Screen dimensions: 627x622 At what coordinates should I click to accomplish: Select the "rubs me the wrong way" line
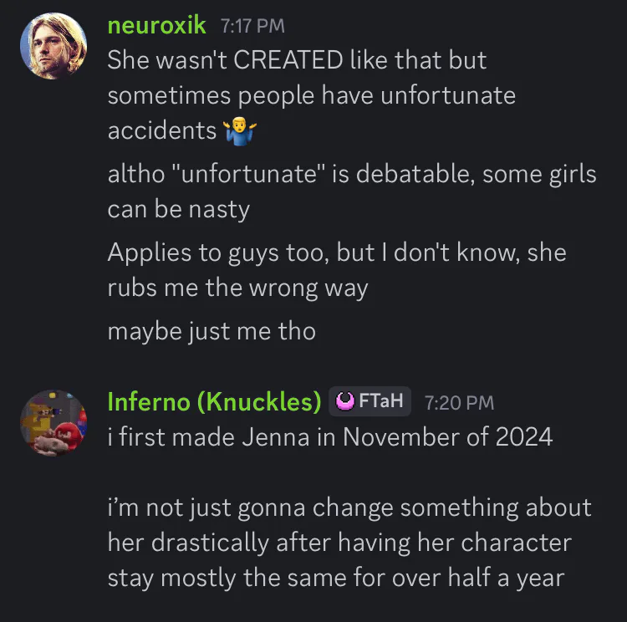(x=237, y=288)
